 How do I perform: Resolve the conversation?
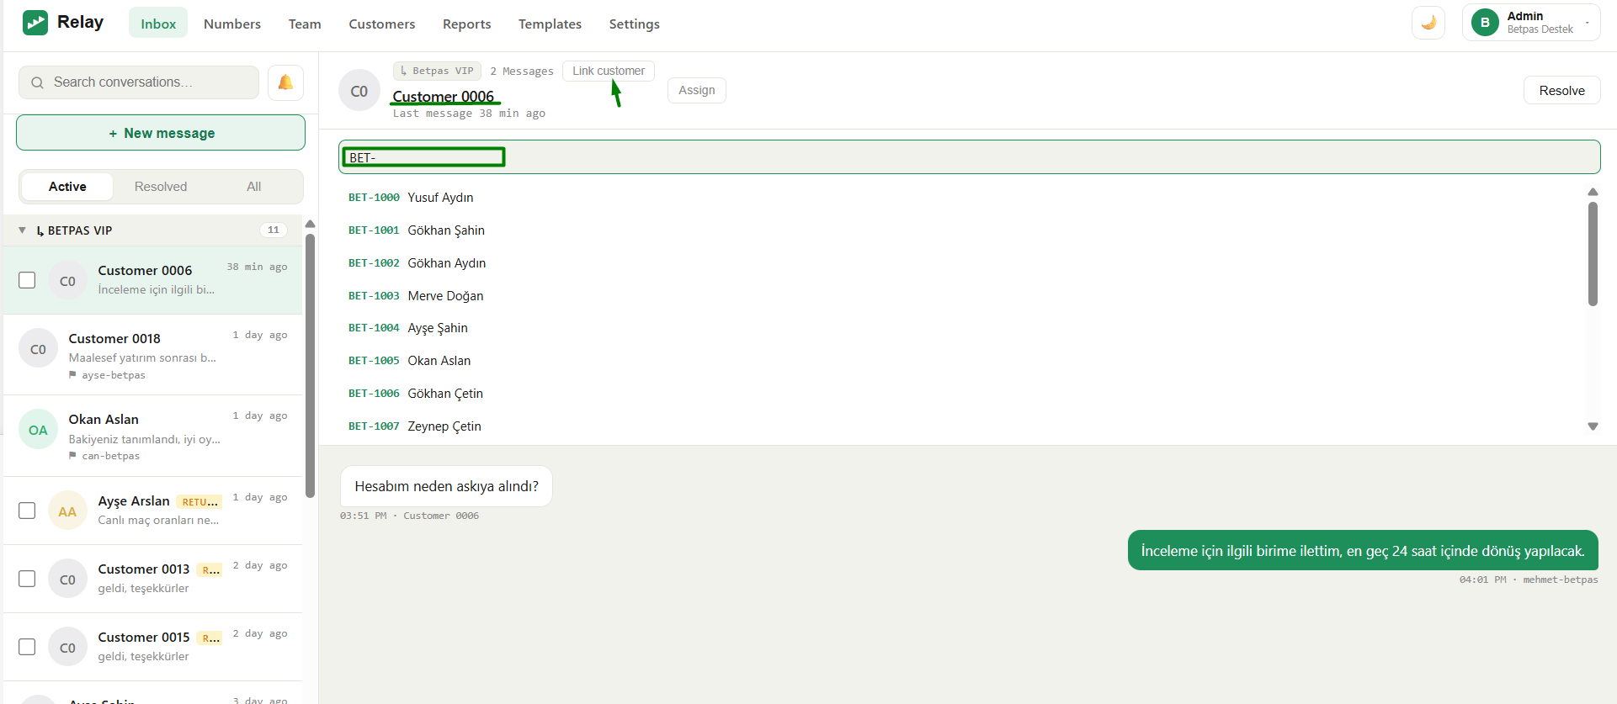[1562, 90]
